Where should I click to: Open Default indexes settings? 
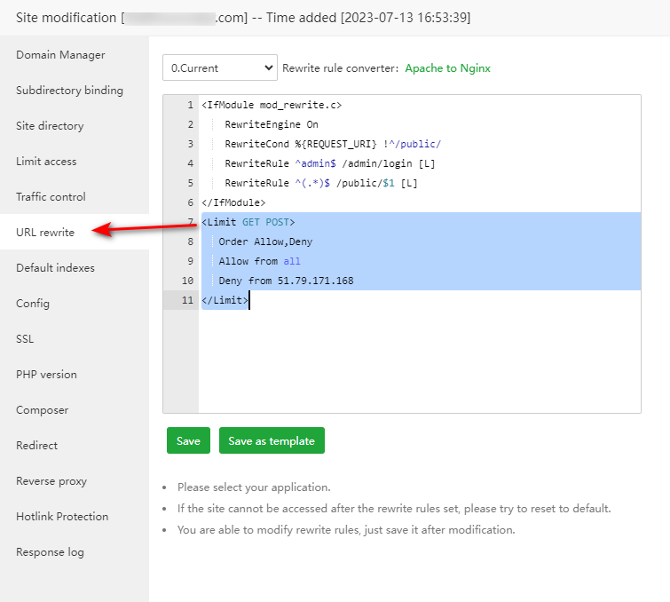pyautogui.click(x=55, y=268)
